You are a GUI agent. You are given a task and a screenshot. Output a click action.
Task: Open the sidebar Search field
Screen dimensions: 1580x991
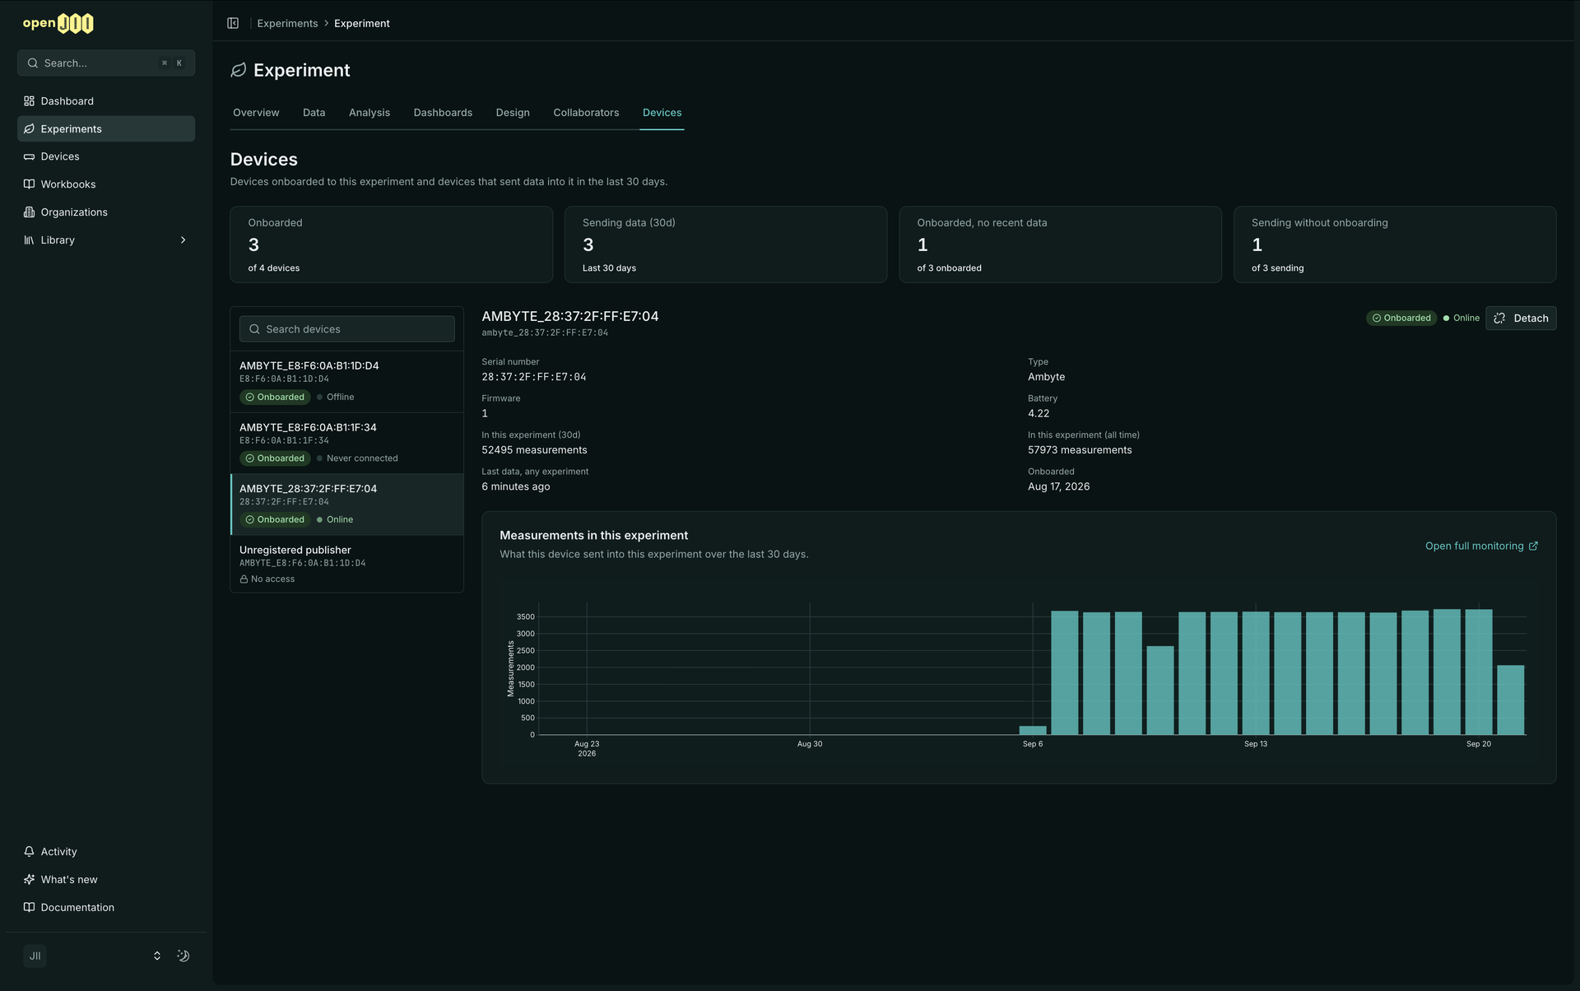coord(106,63)
